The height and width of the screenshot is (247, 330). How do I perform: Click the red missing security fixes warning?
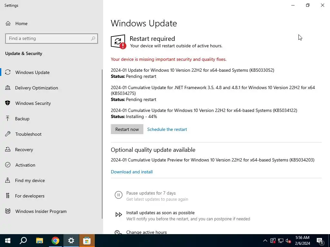point(169,59)
